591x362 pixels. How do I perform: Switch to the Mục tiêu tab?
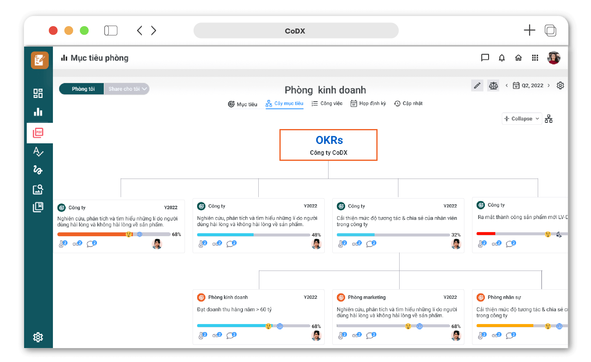pyautogui.click(x=243, y=104)
